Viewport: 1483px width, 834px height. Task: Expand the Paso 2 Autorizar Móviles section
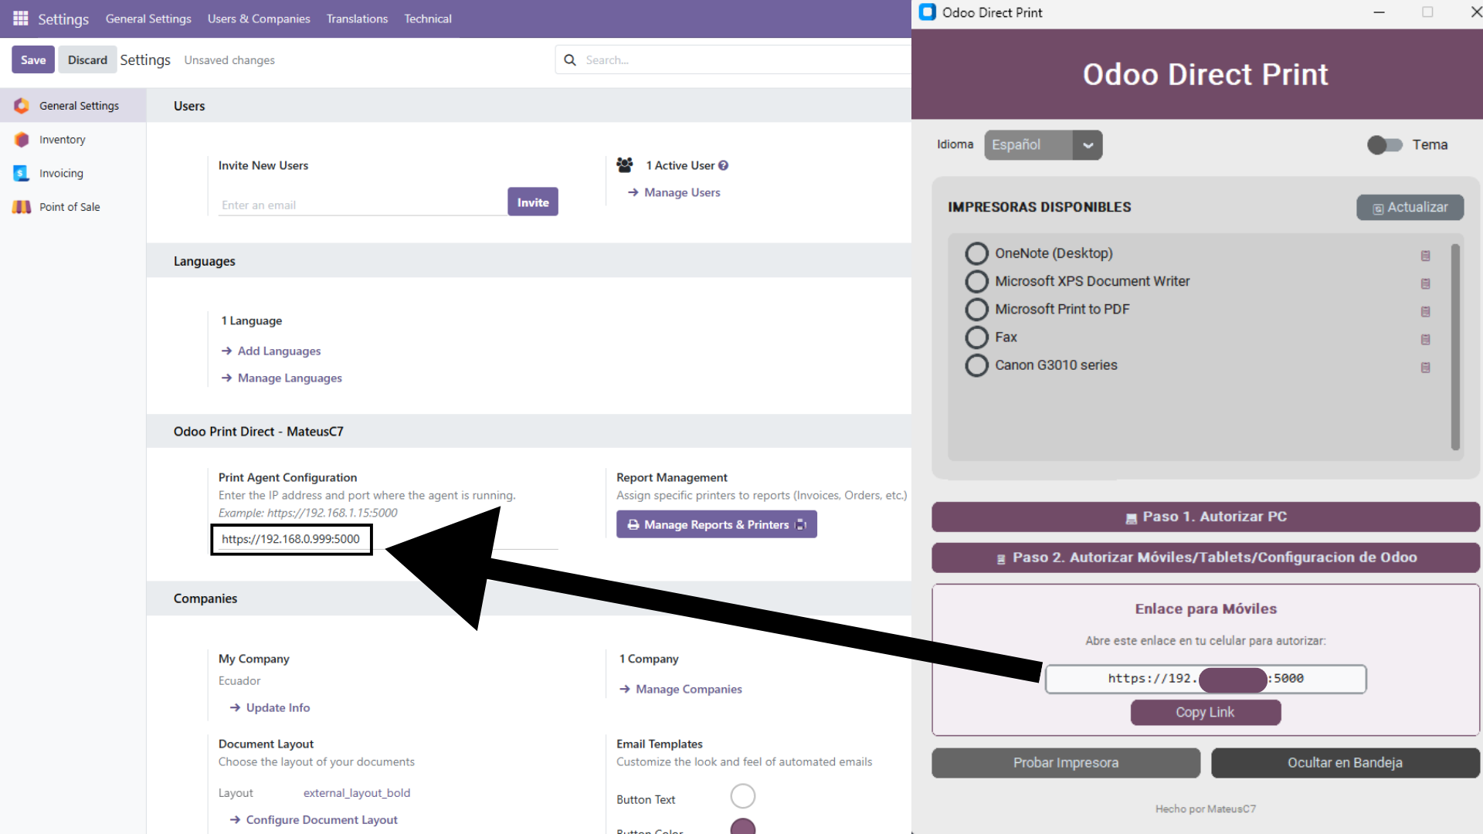point(1205,558)
